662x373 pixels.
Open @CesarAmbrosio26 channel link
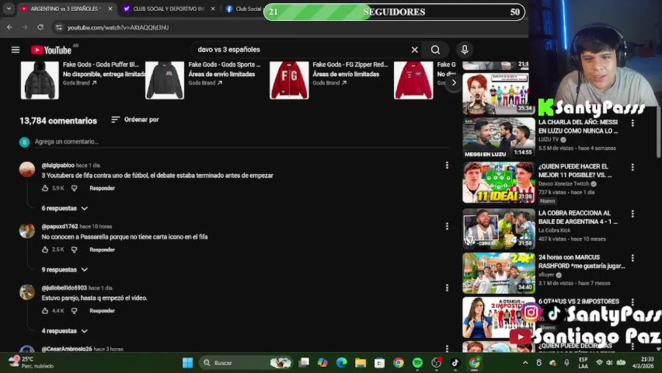point(67,349)
